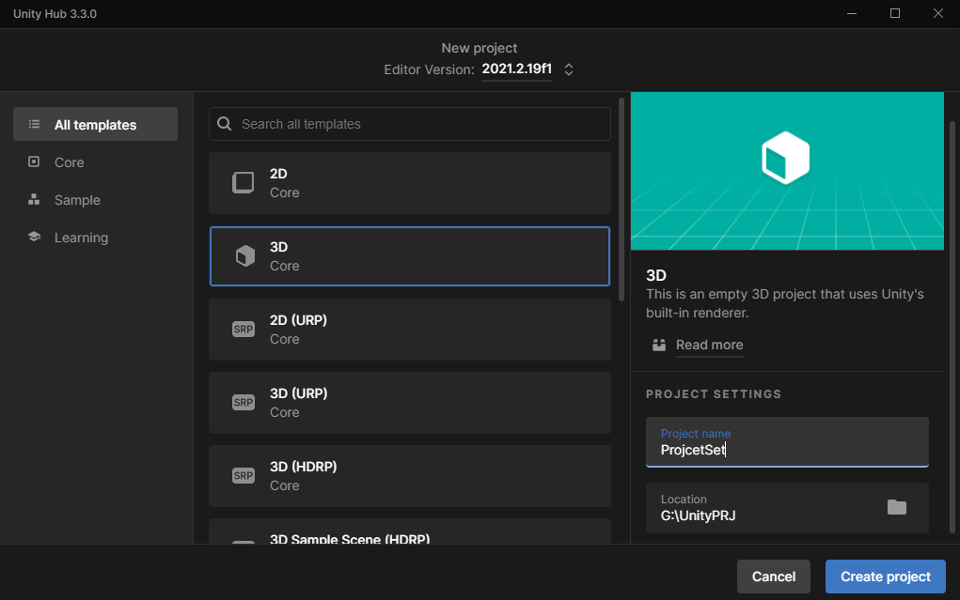The height and width of the screenshot is (600, 960).
Task: Click the 3D template cube icon
Action: pos(244,255)
